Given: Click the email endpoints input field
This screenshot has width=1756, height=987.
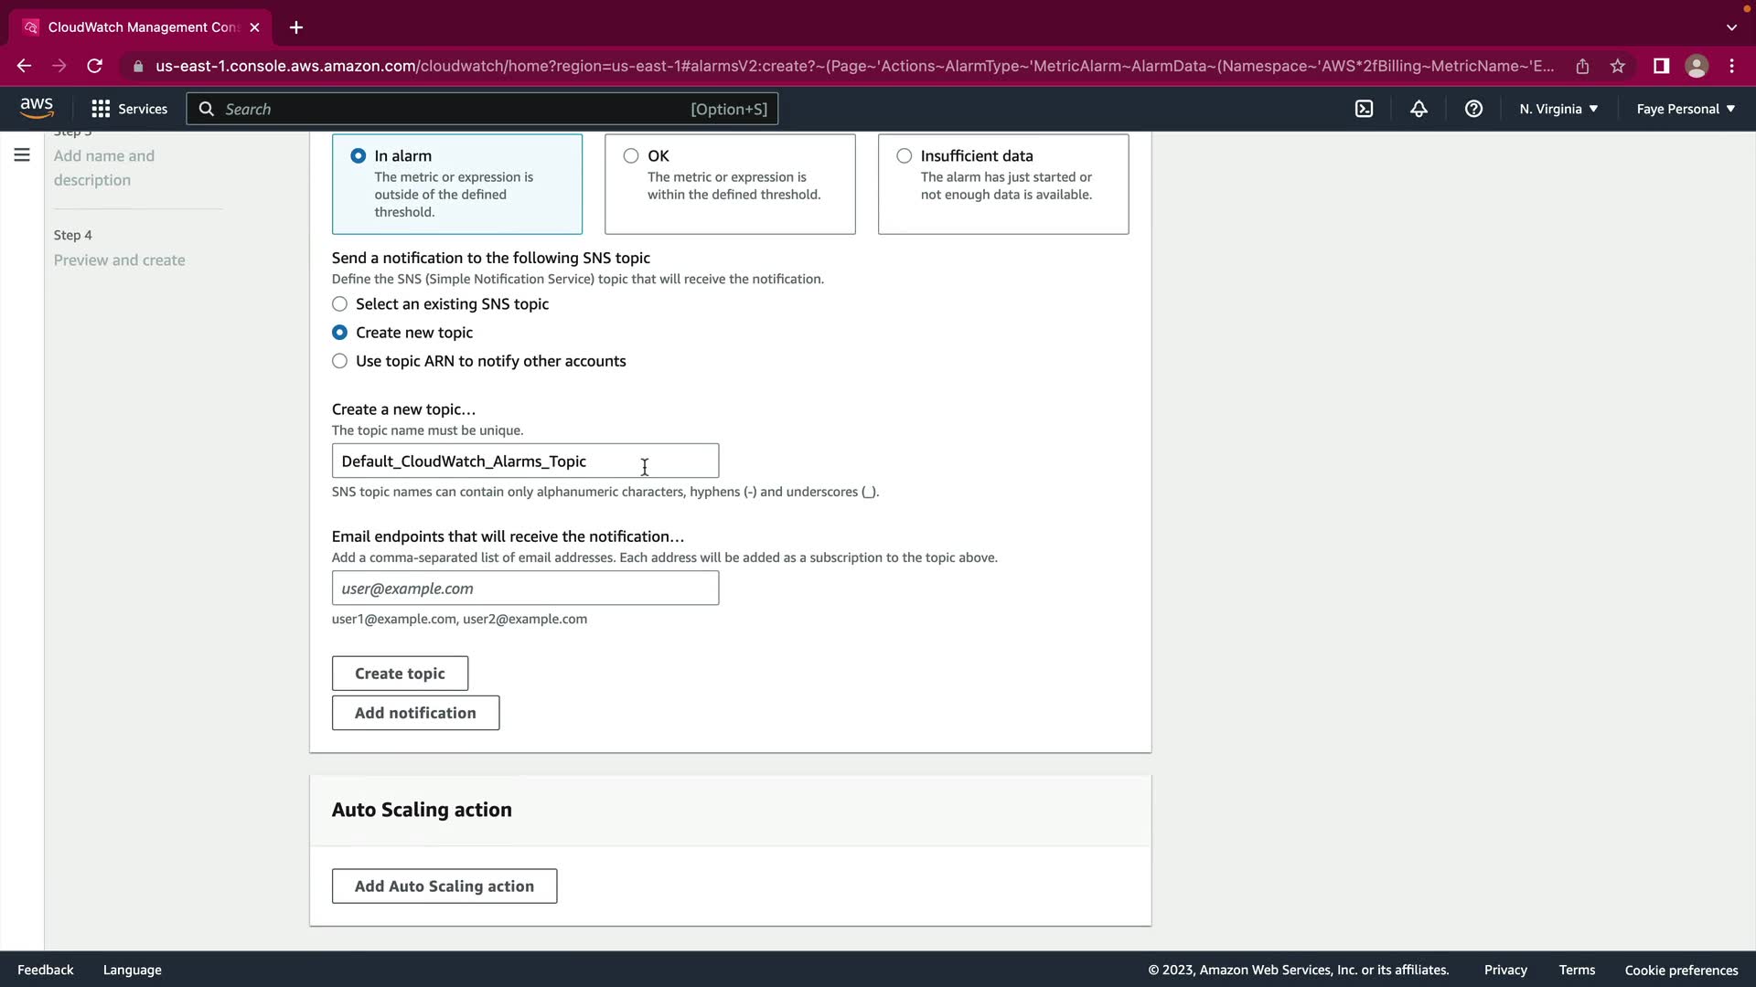Looking at the screenshot, I should (x=525, y=589).
